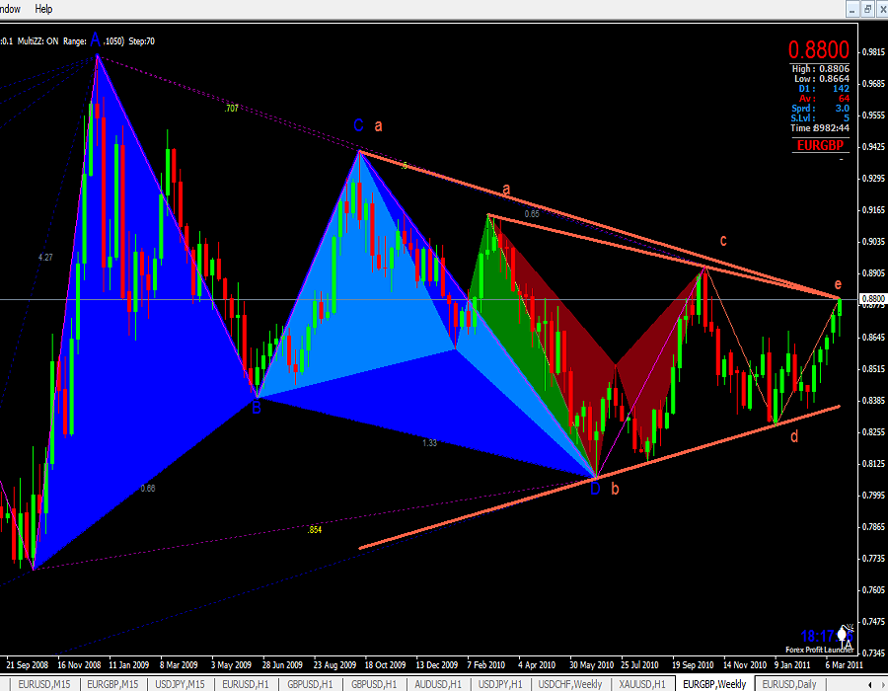Switch to the EURUSD,M15 chart tab

(x=44, y=684)
